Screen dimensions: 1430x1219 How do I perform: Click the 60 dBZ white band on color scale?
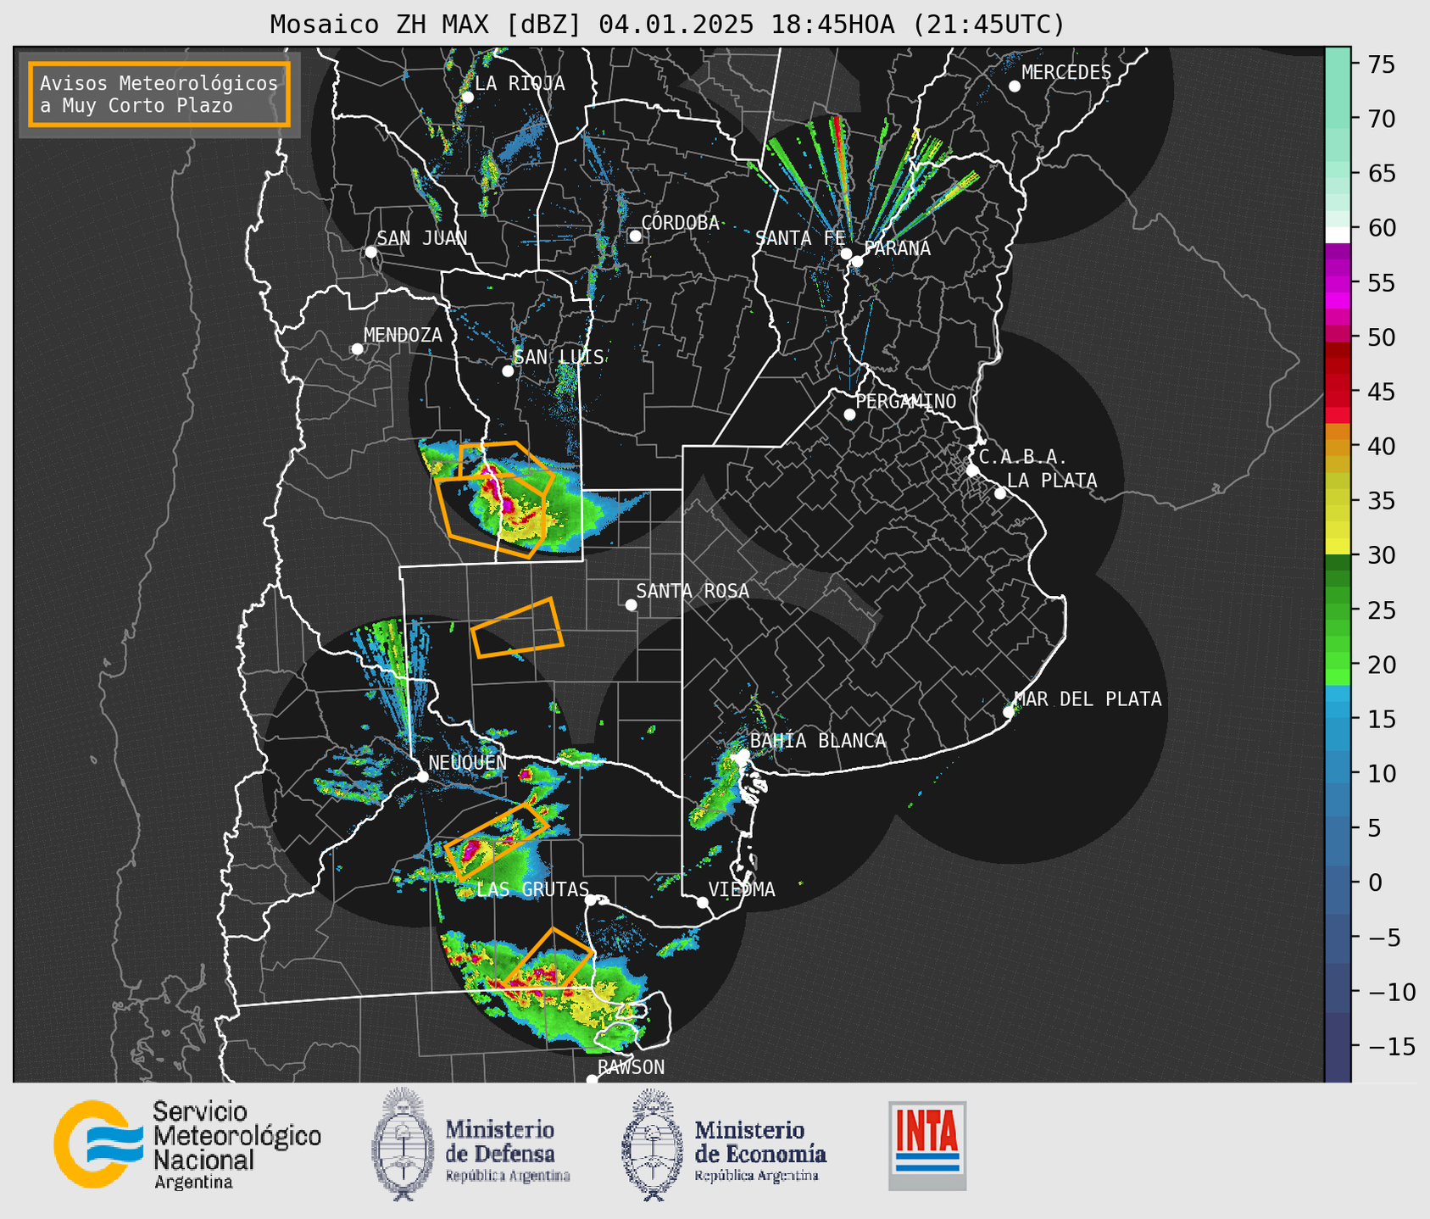[1338, 235]
